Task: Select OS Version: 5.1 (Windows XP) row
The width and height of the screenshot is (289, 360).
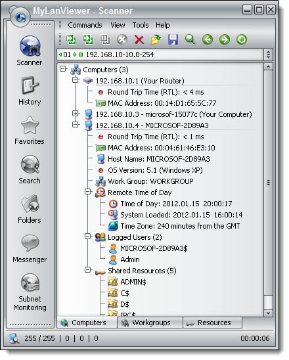Action: [x=155, y=170]
